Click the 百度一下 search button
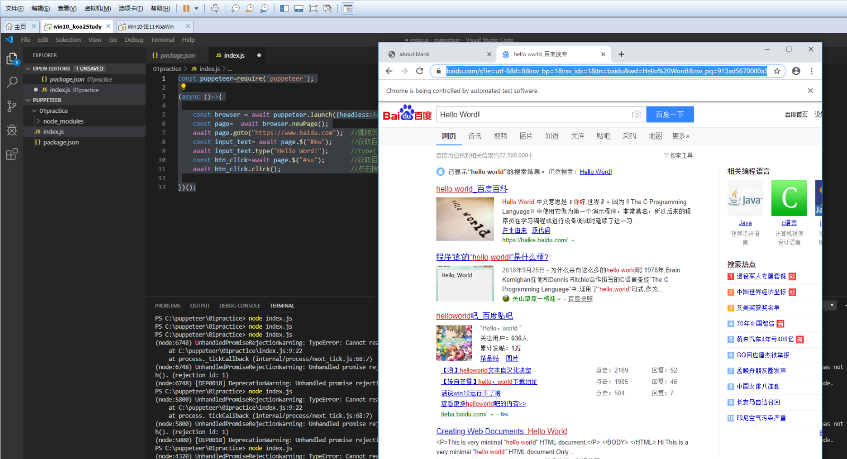 (670, 114)
